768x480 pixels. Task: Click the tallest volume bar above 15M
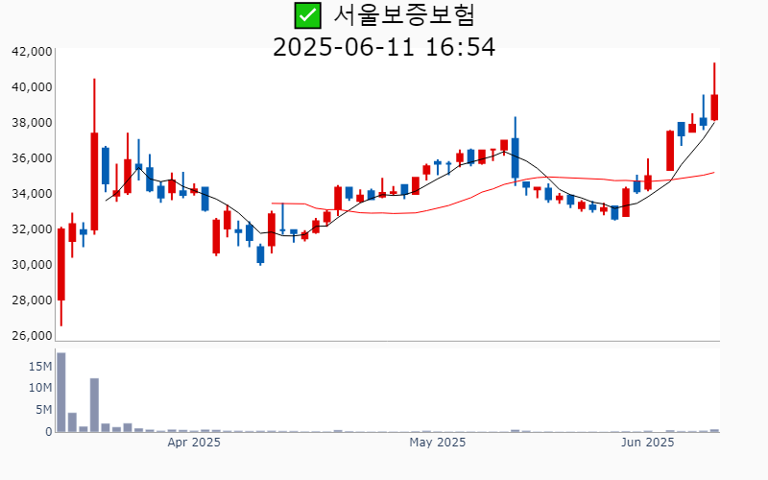(x=61, y=393)
